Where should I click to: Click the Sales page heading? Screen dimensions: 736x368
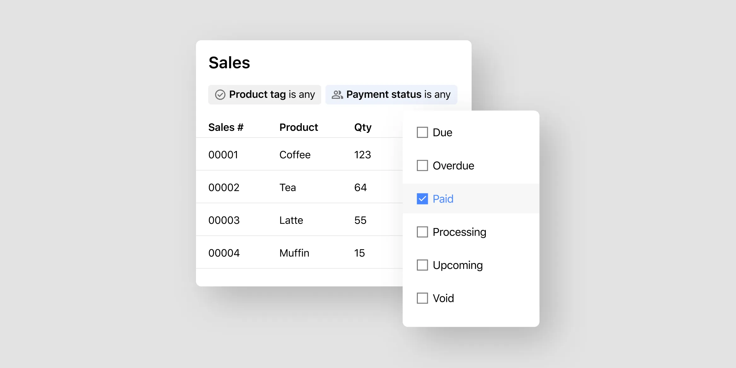click(x=229, y=63)
